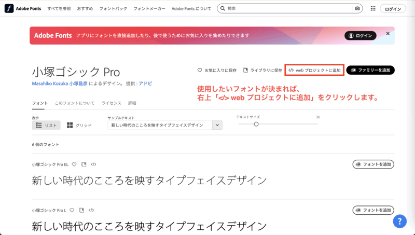Click the text size value 36
This screenshot has width=415, height=235.
(318, 117)
